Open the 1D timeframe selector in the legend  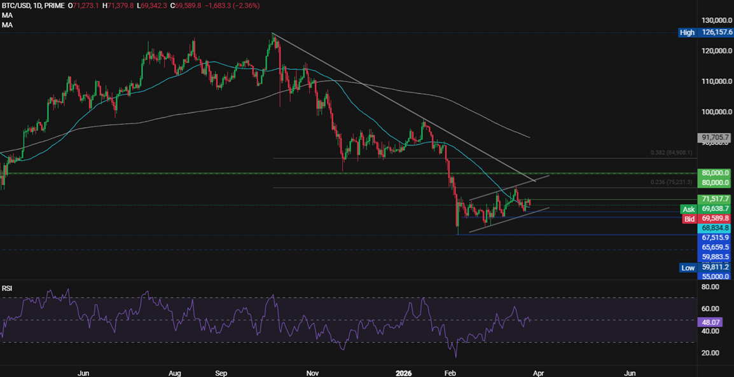tap(36, 6)
